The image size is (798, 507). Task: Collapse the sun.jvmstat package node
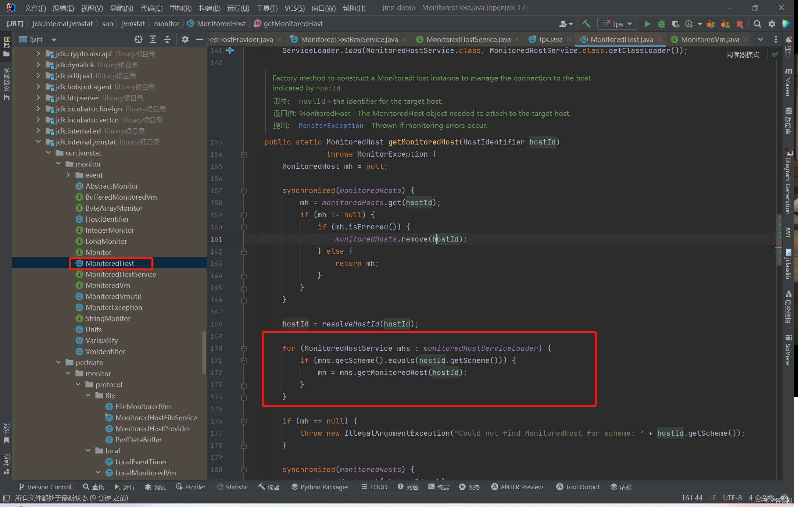point(48,153)
